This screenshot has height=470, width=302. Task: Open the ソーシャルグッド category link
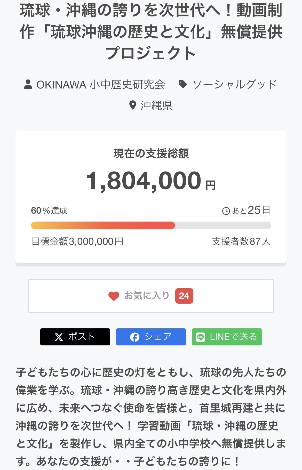pyautogui.click(x=234, y=84)
